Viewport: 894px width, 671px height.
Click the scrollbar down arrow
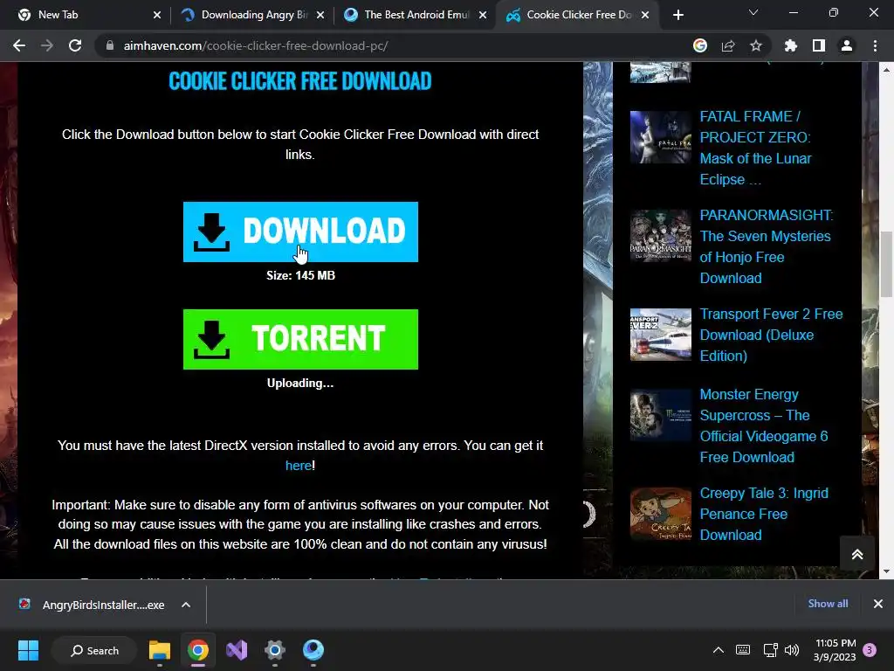886,571
